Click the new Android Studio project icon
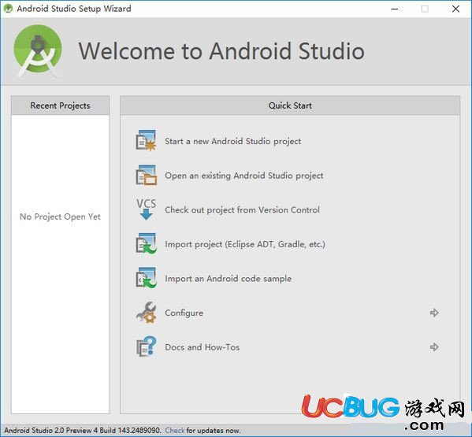 (146, 141)
